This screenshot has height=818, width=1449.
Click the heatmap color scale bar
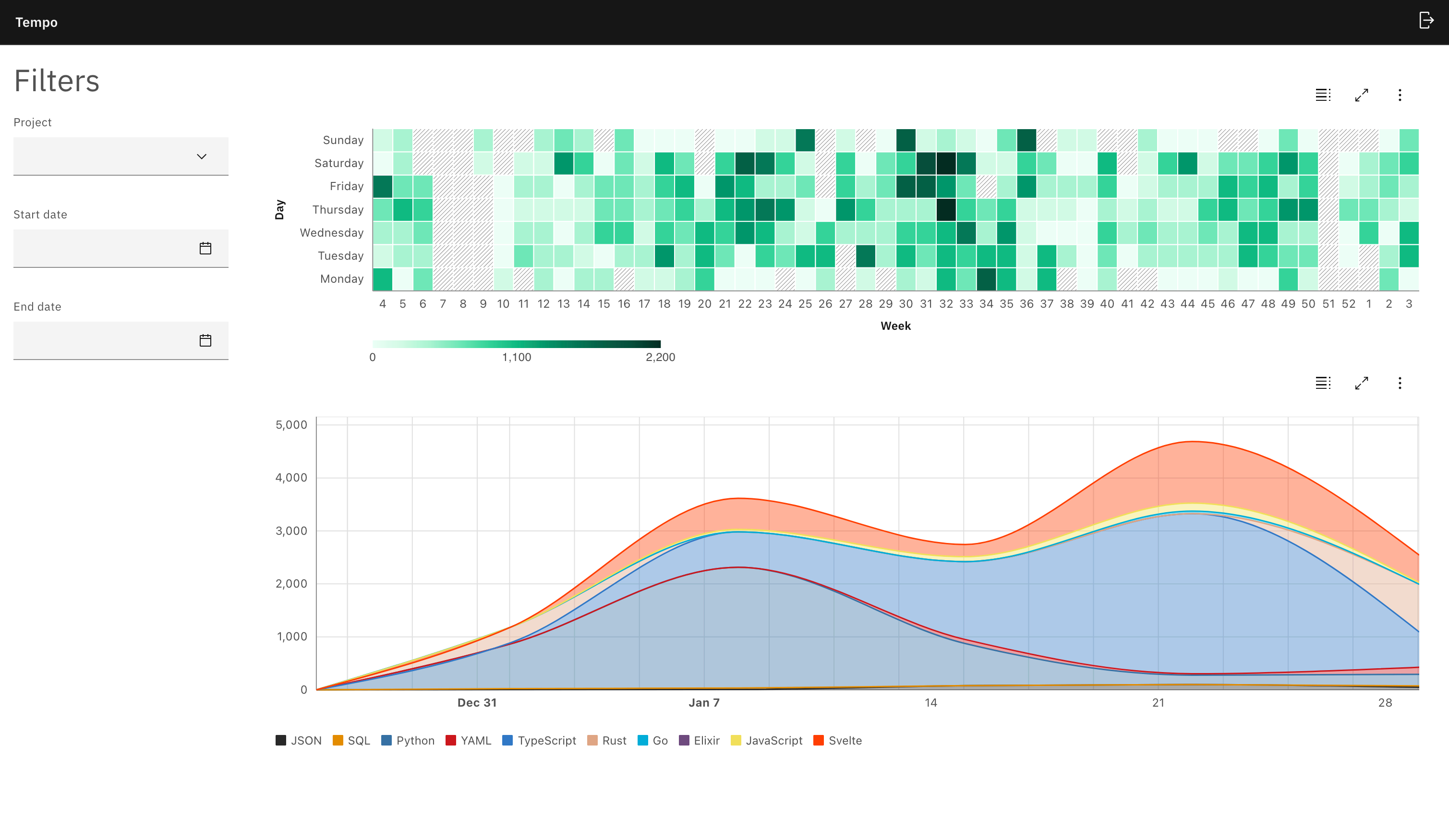(x=516, y=344)
